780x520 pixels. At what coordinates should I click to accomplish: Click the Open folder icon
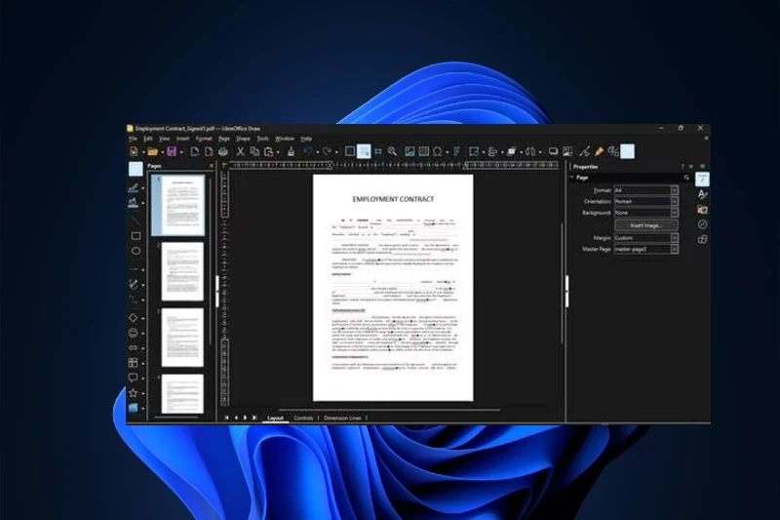152,151
